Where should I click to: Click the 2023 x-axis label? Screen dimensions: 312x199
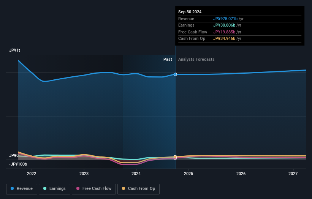84,174
